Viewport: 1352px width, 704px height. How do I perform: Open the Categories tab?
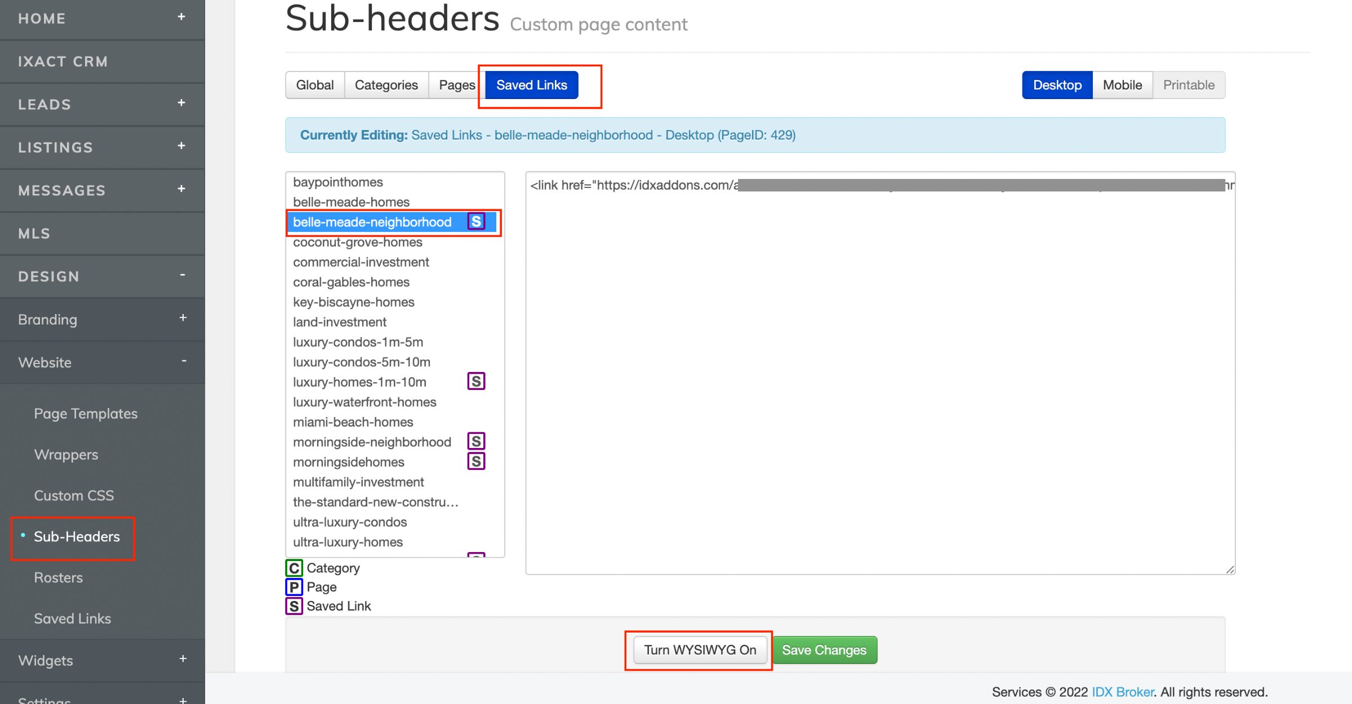tap(386, 85)
